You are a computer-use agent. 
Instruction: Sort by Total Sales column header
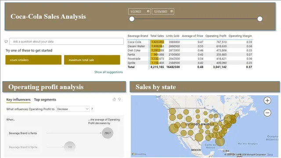click(157, 36)
